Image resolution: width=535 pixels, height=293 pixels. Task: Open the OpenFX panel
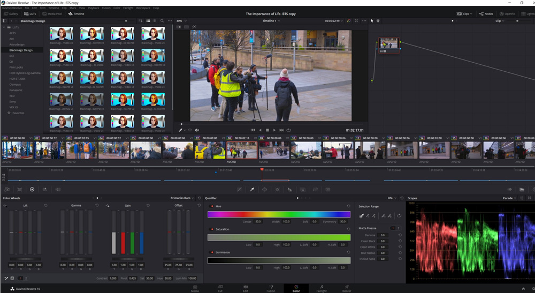click(x=507, y=14)
